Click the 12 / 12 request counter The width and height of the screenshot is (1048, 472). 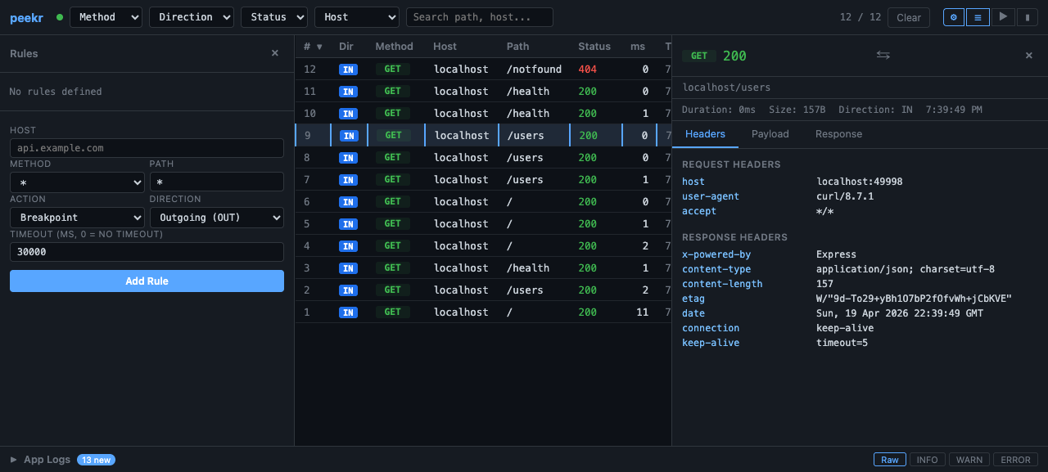861,17
